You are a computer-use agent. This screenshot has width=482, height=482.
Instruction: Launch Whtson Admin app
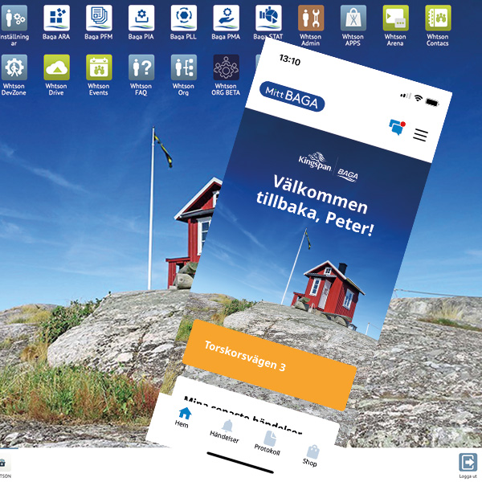[x=311, y=18]
